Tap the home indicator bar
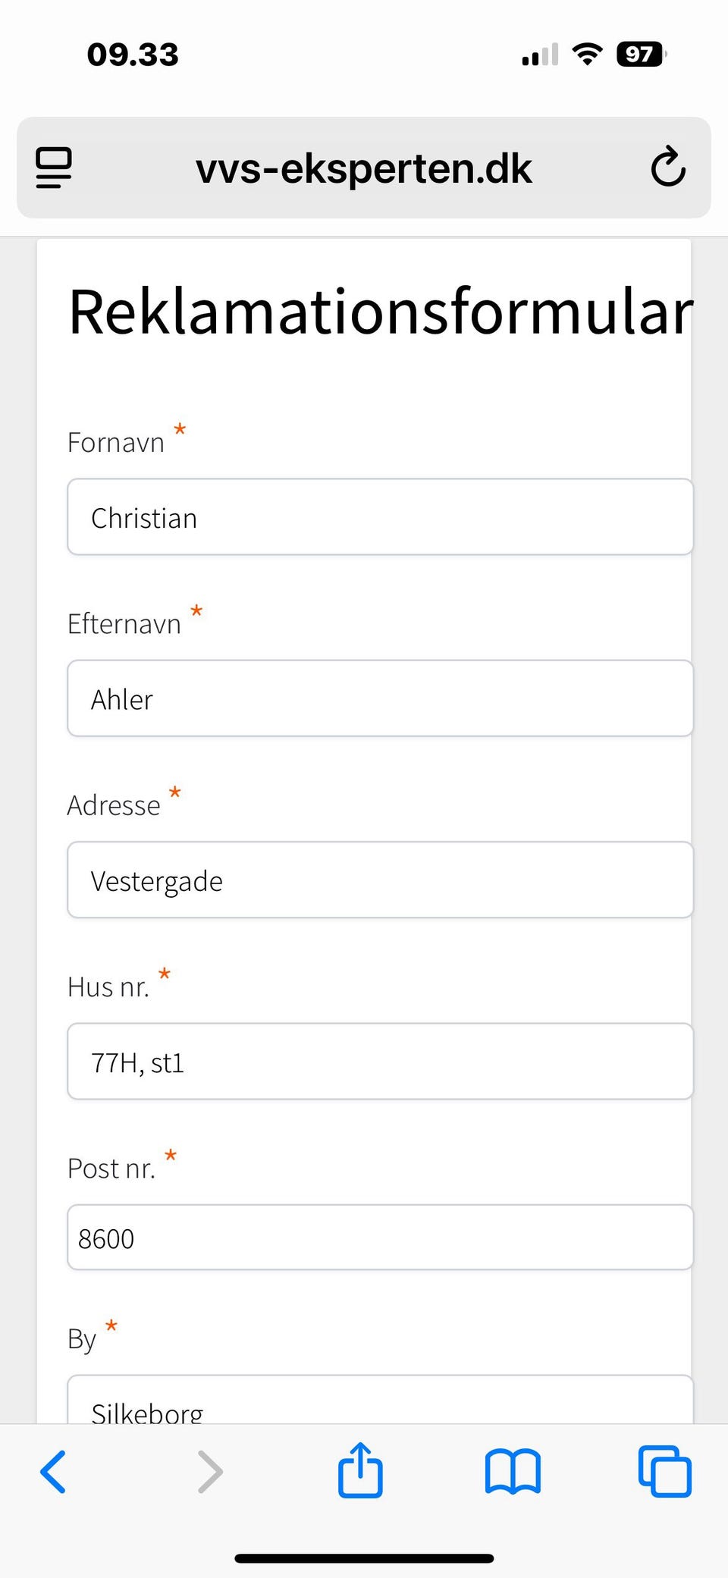The height and width of the screenshot is (1578, 728). 364,1558
